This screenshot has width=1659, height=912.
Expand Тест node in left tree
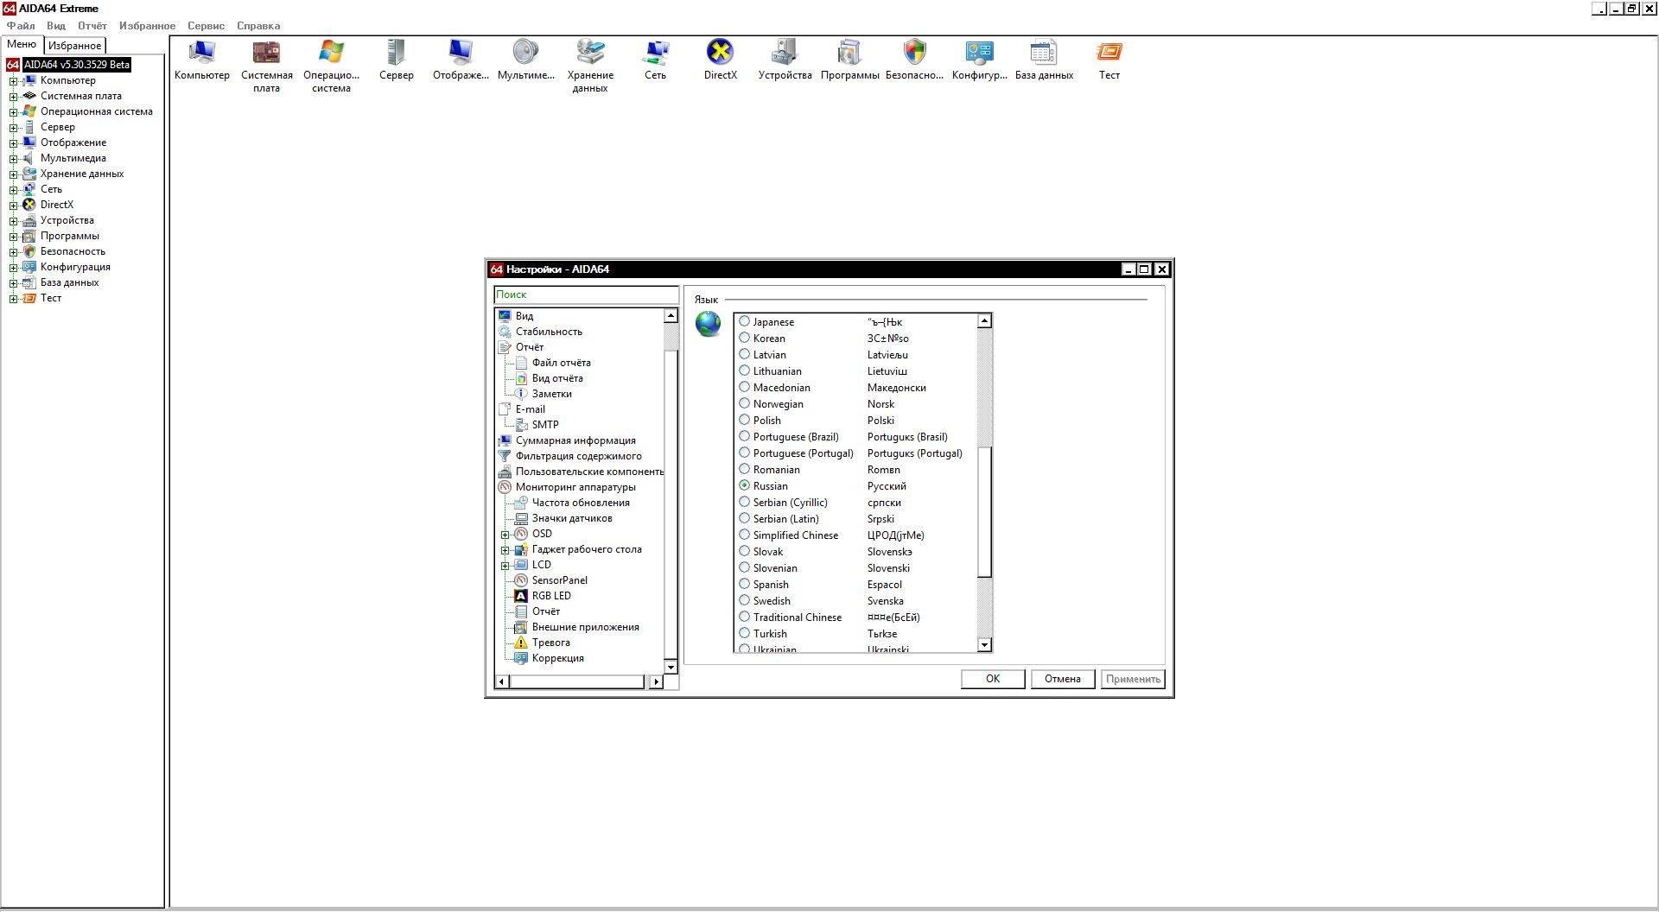pyautogui.click(x=13, y=299)
